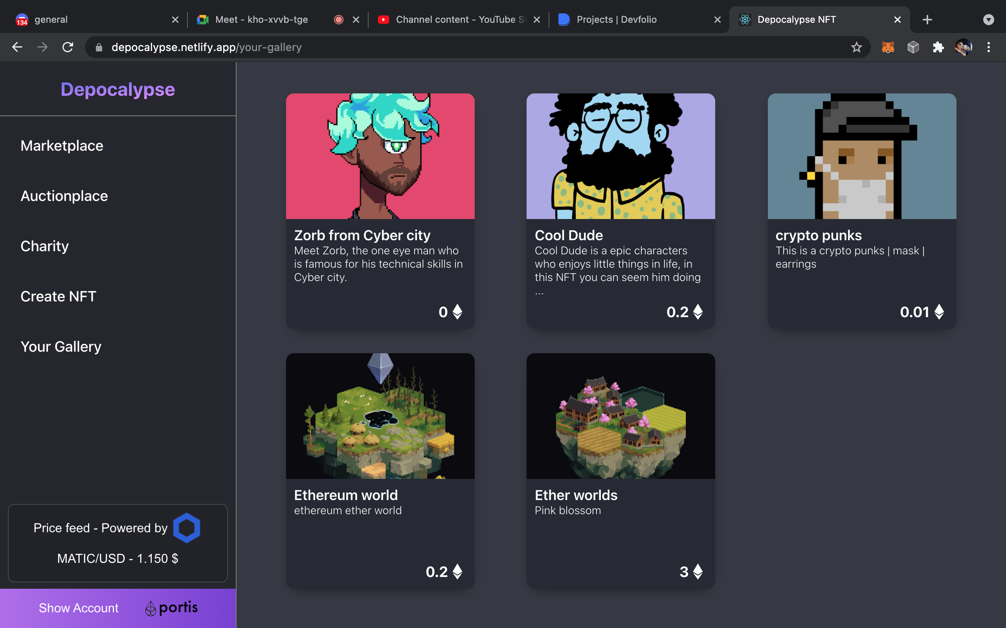Reload the page with the refresh icon
Screen dimensions: 1006x628
(x=68, y=47)
